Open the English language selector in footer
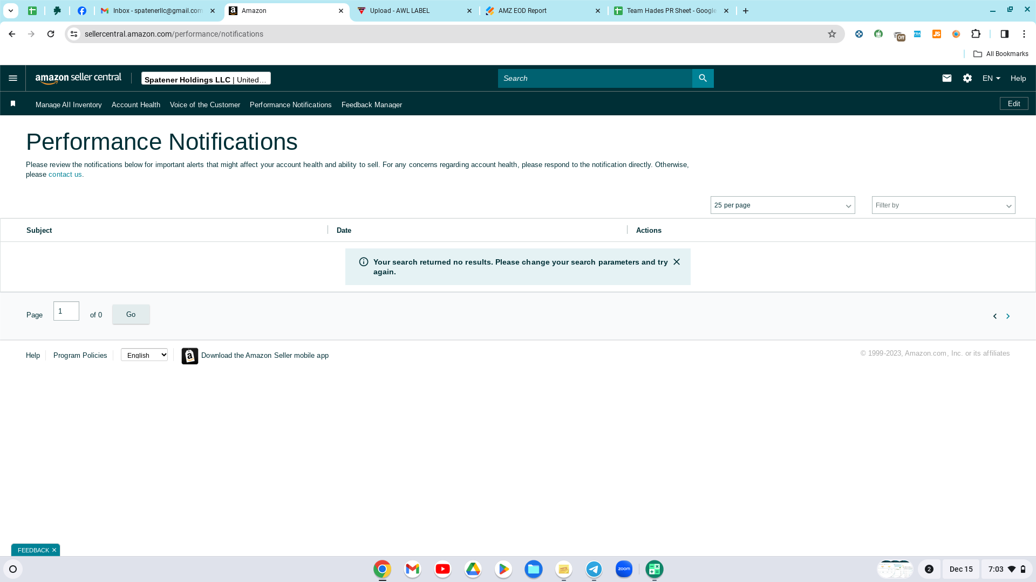The image size is (1036, 582). pos(144,355)
